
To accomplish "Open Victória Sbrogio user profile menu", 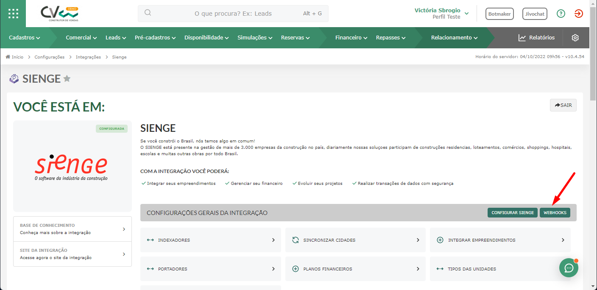I will 441,14.
